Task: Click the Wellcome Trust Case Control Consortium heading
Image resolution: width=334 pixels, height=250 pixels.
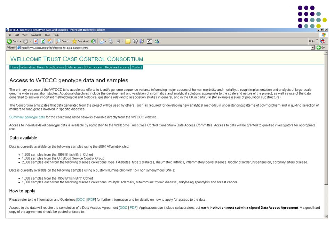Action: tap(77, 59)
